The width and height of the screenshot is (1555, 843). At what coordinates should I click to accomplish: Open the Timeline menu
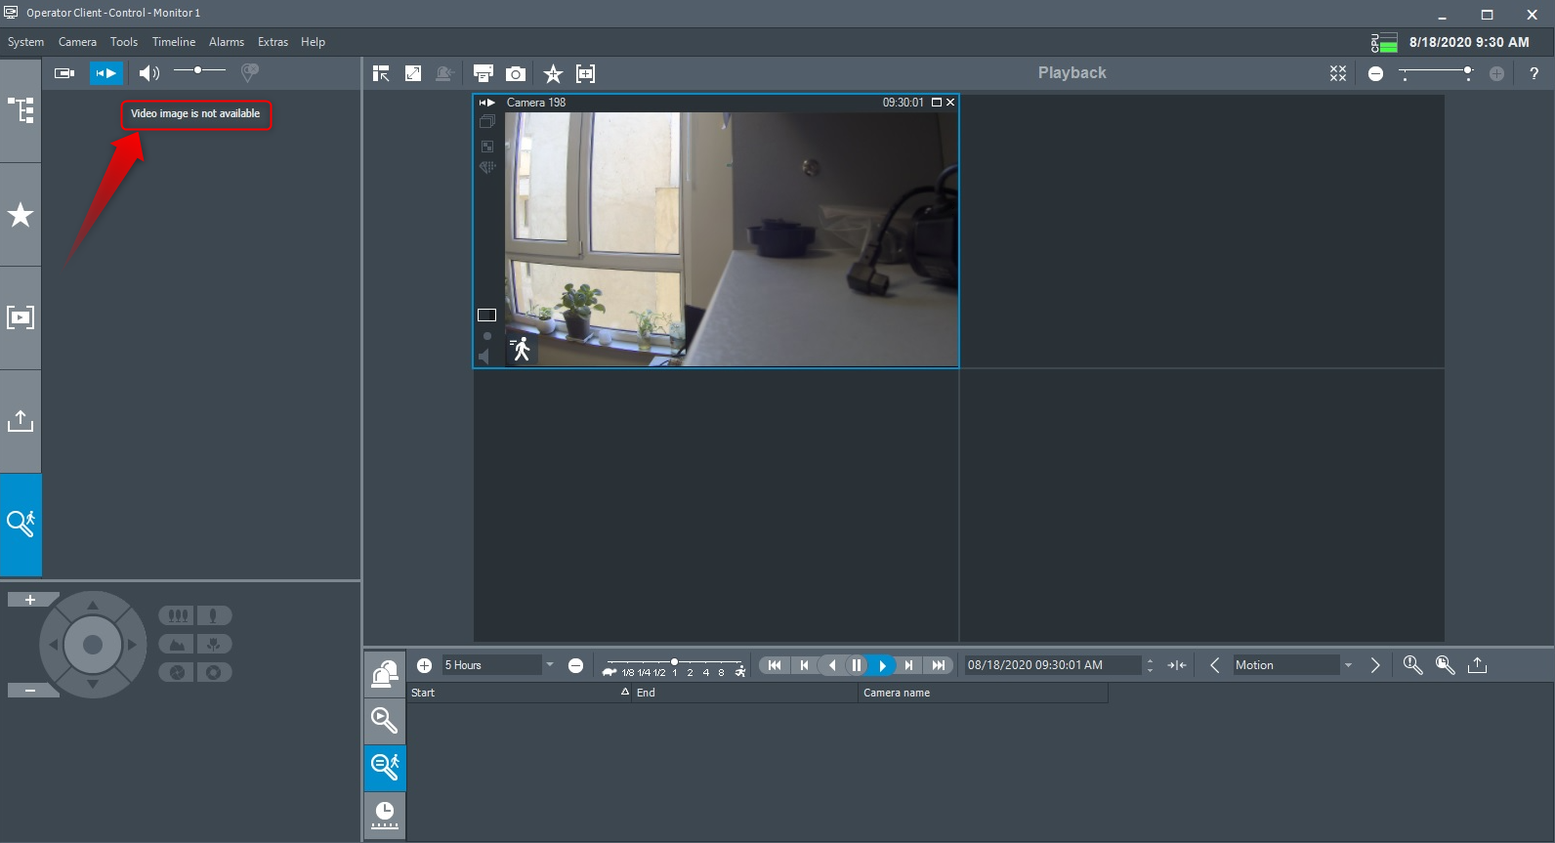[173, 42]
